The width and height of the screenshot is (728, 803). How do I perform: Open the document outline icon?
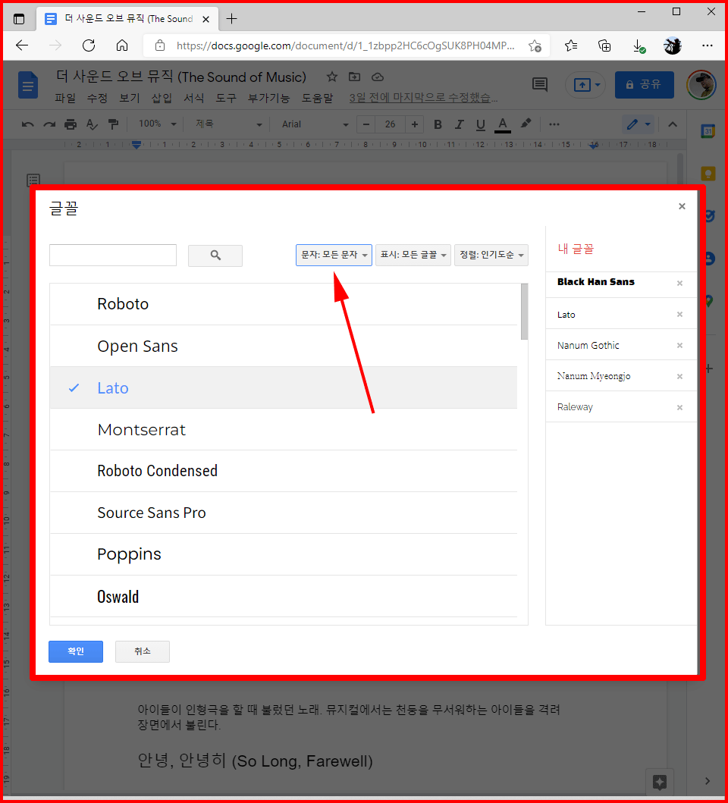[33, 180]
